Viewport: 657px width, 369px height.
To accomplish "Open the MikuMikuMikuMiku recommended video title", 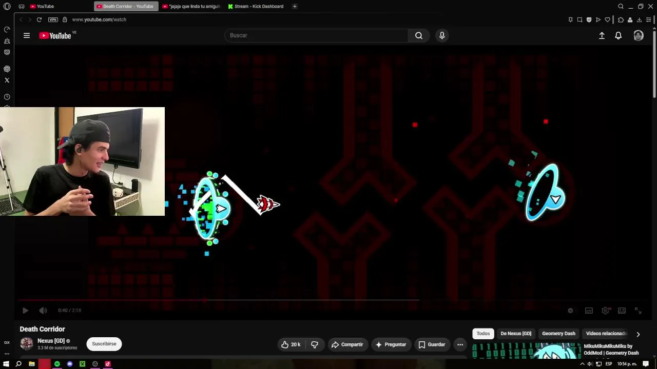I will tap(611, 350).
